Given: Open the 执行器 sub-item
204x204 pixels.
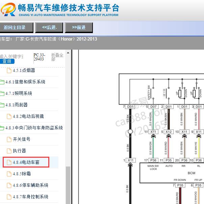Looking at the screenshot, I should click(x=19, y=151).
